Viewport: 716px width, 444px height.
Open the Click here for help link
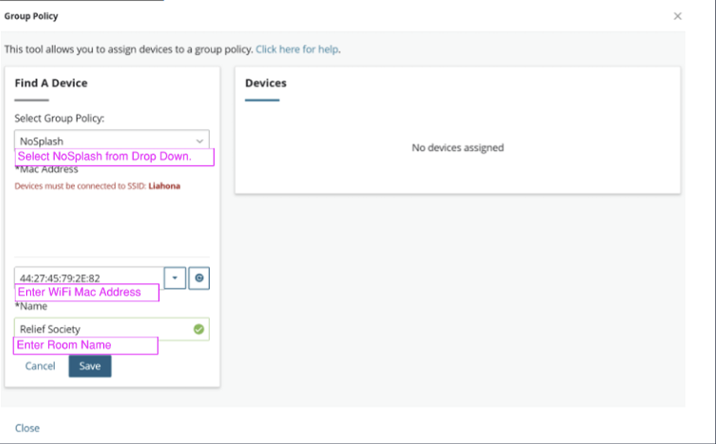[297, 50]
